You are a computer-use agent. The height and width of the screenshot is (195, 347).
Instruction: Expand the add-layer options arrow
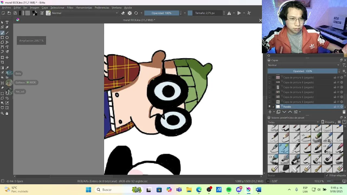pos(274,112)
